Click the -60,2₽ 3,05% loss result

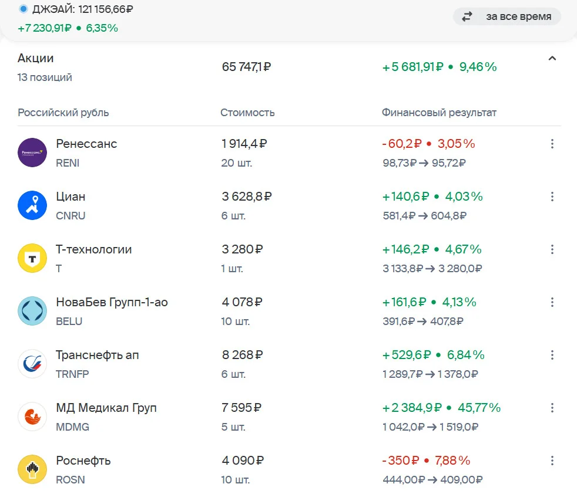pos(429,144)
